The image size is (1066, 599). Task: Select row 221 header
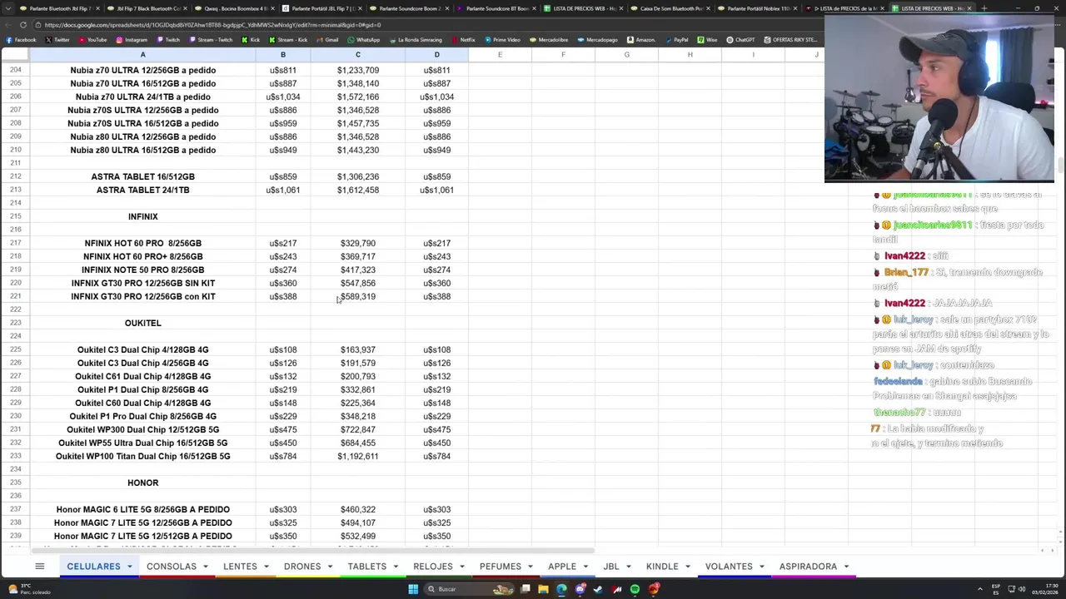coord(15,296)
